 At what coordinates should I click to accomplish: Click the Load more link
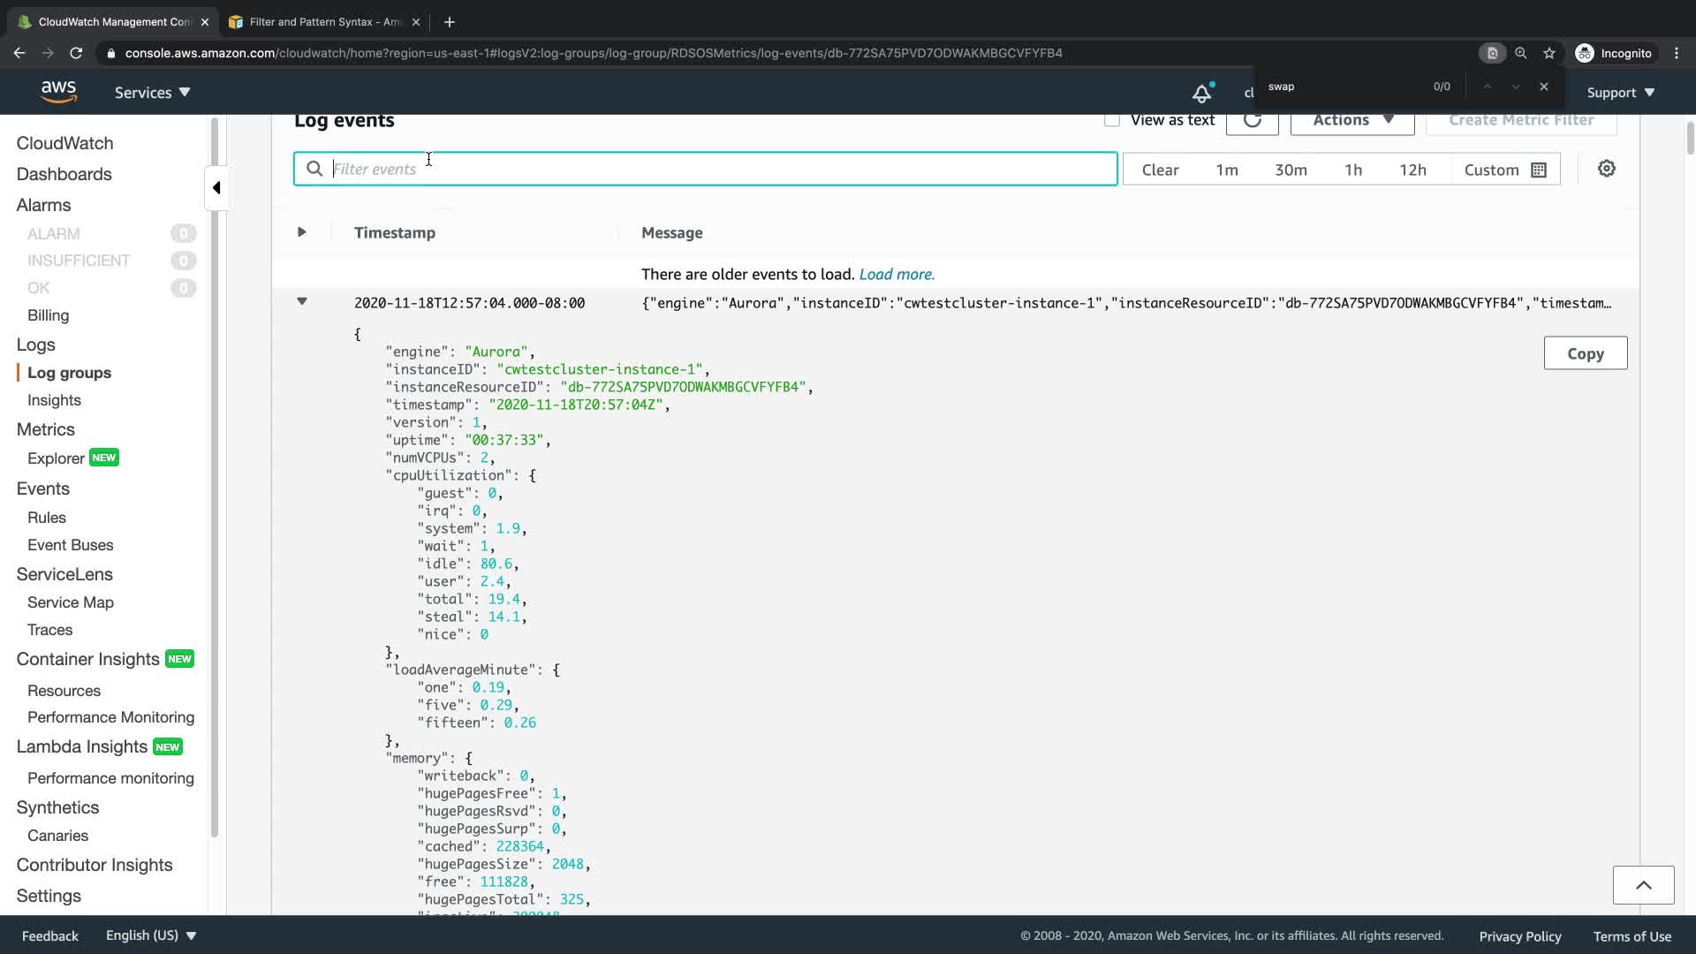897,274
